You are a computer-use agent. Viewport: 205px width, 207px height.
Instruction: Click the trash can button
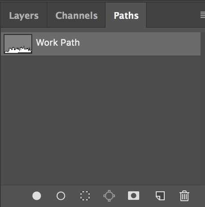point(184,196)
